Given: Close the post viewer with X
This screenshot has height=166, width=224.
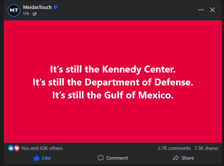Looking at the screenshot, I should point(212,10).
